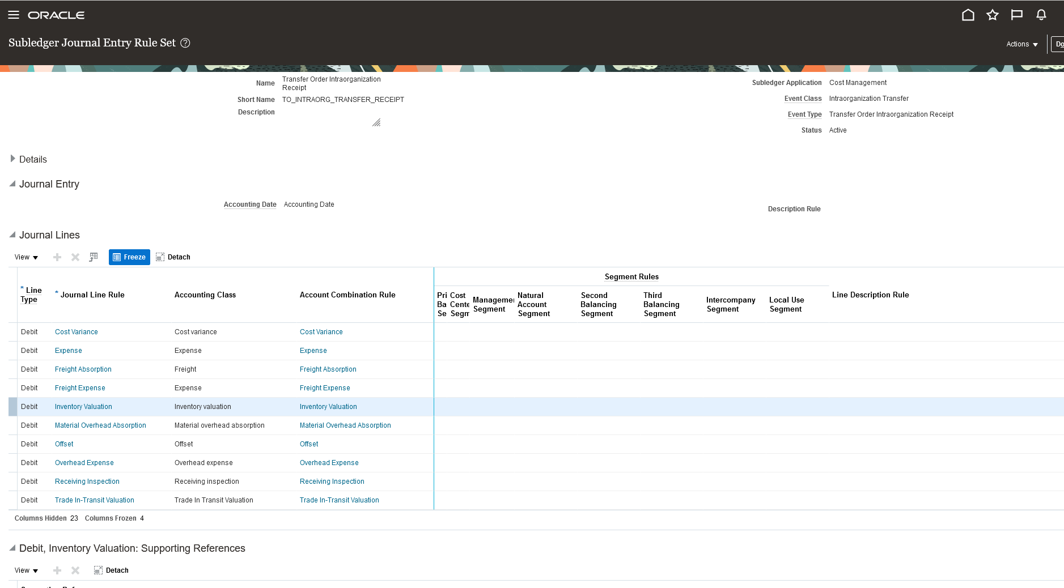Click delete X in Supporting References toolbar
Viewport: 1064px width, 588px height.
click(x=75, y=570)
